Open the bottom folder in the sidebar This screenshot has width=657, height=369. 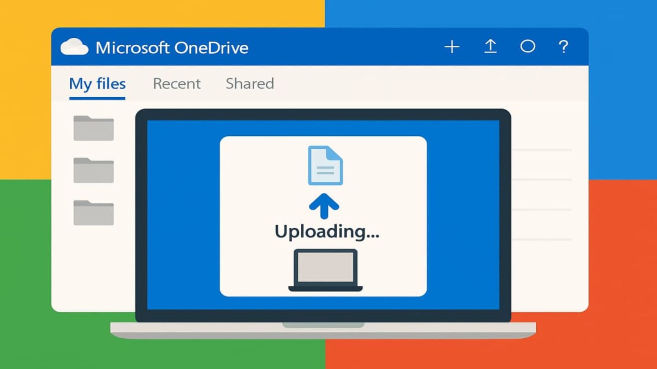point(94,213)
